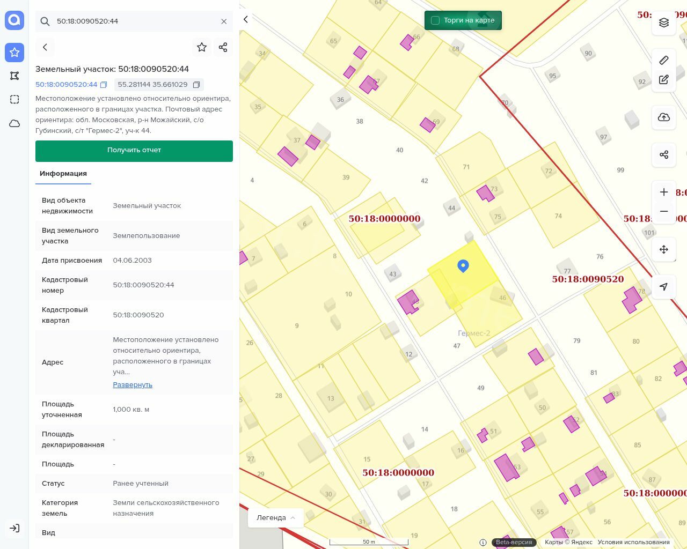Select the polygon draw tool in sidebar
The image size is (687, 549).
[x=14, y=76]
